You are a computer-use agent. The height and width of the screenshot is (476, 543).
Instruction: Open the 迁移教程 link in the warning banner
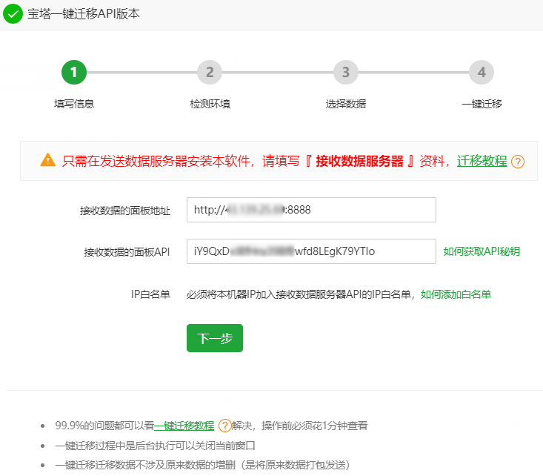tap(482, 161)
